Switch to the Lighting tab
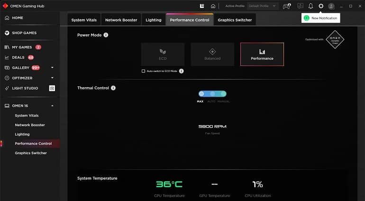Viewport: 365px width, 201px height. (x=154, y=20)
